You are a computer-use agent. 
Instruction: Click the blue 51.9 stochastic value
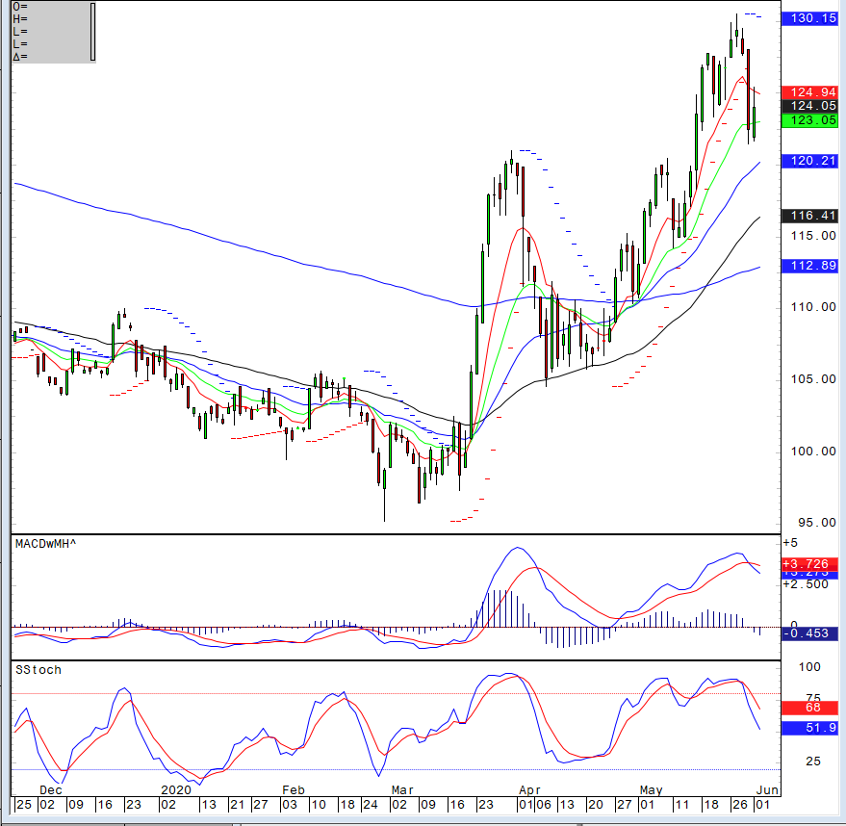tap(809, 728)
